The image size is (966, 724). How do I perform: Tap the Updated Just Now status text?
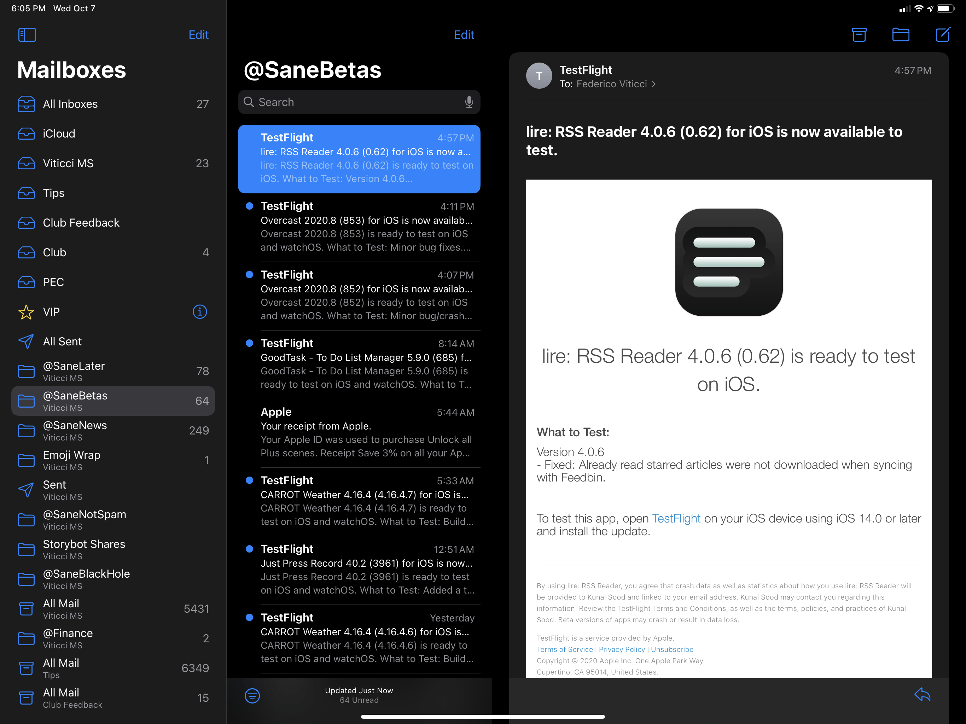point(359,690)
